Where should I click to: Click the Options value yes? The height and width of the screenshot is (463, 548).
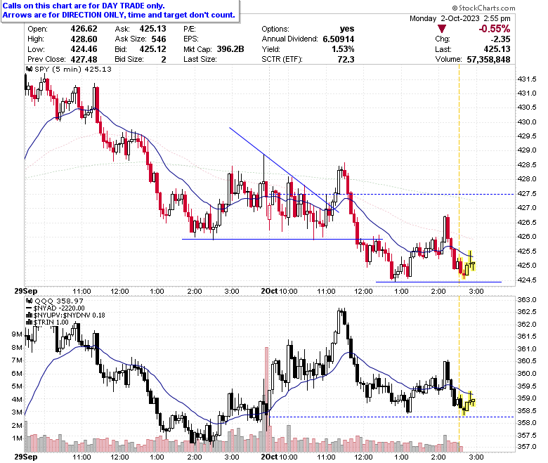coord(346,29)
